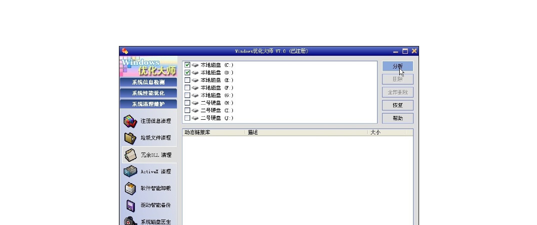537x225 pixels.
Task: Collapse the 系统清理维护 section
Action: [x=148, y=104]
